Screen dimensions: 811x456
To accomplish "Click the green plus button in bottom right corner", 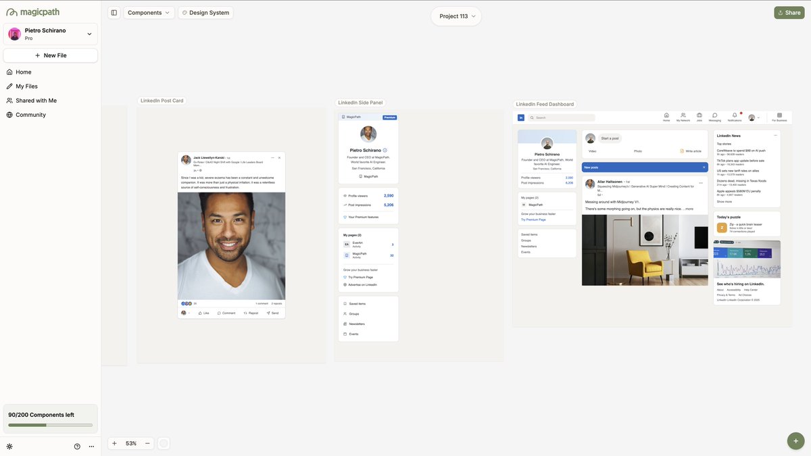I will click(x=794, y=439).
